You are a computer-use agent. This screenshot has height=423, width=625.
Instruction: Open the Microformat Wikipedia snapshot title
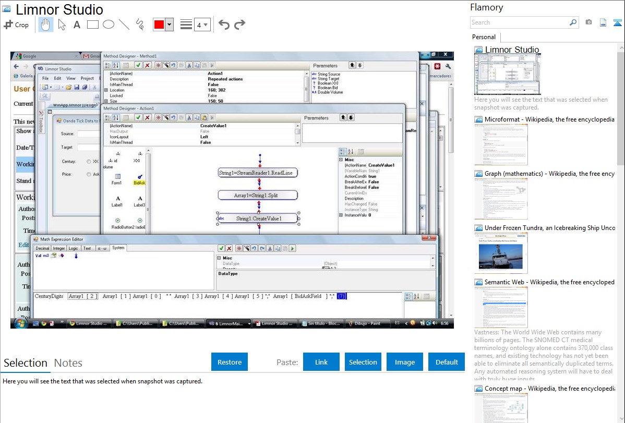(549, 119)
